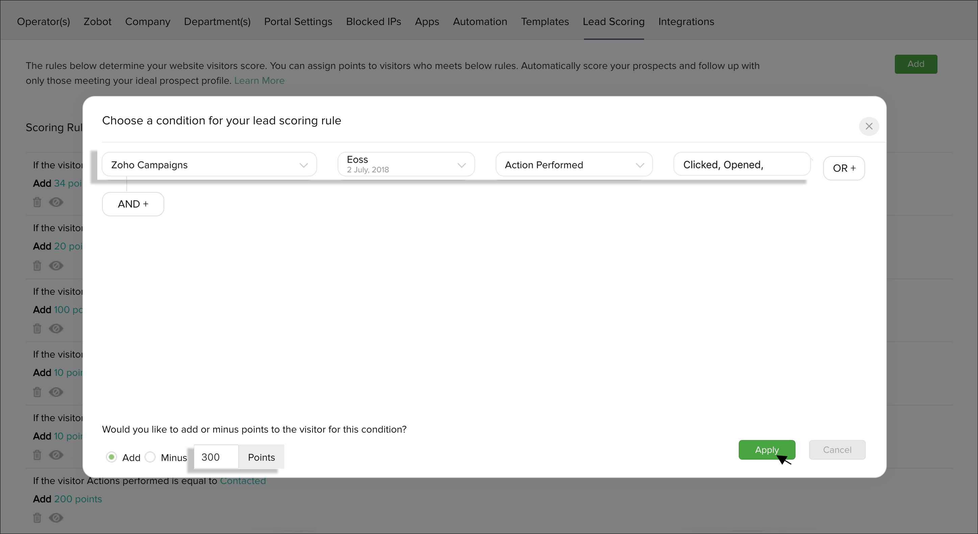Click the 34 points value text
The image size is (978, 534).
[68, 183]
